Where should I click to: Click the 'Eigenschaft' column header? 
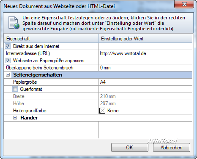pos(52,39)
